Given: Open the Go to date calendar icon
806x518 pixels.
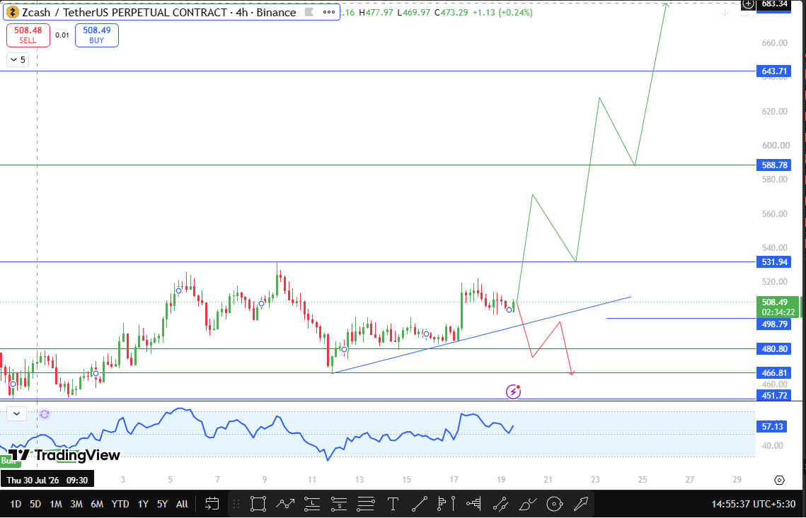Looking at the screenshot, I should click(x=212, y=504).
